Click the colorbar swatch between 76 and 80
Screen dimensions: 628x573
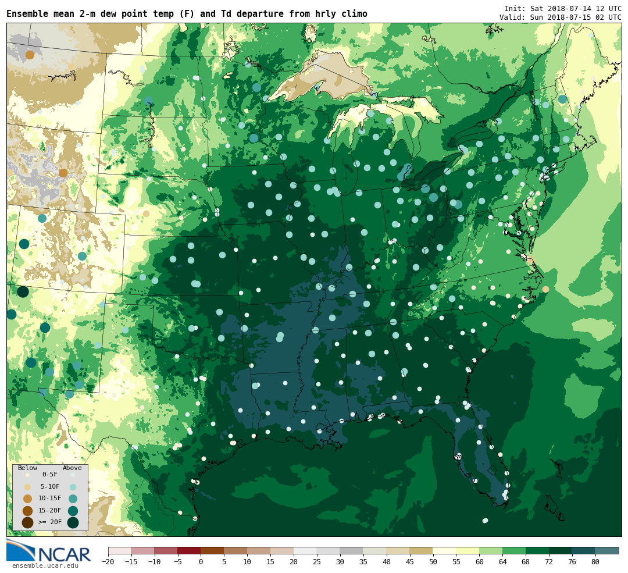pos(583,550)
